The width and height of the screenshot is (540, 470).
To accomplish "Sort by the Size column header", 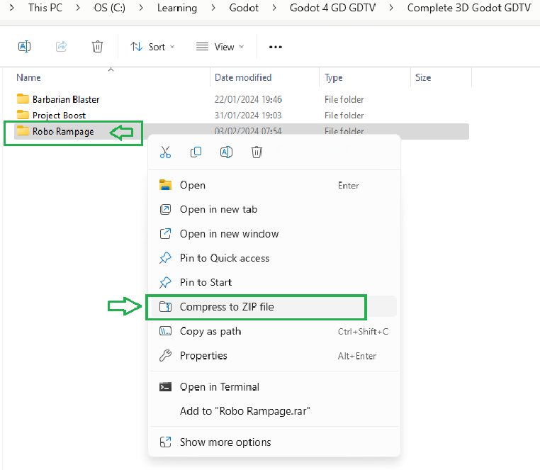I will coord(423,77).
